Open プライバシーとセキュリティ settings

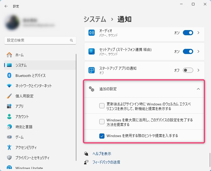32,158
